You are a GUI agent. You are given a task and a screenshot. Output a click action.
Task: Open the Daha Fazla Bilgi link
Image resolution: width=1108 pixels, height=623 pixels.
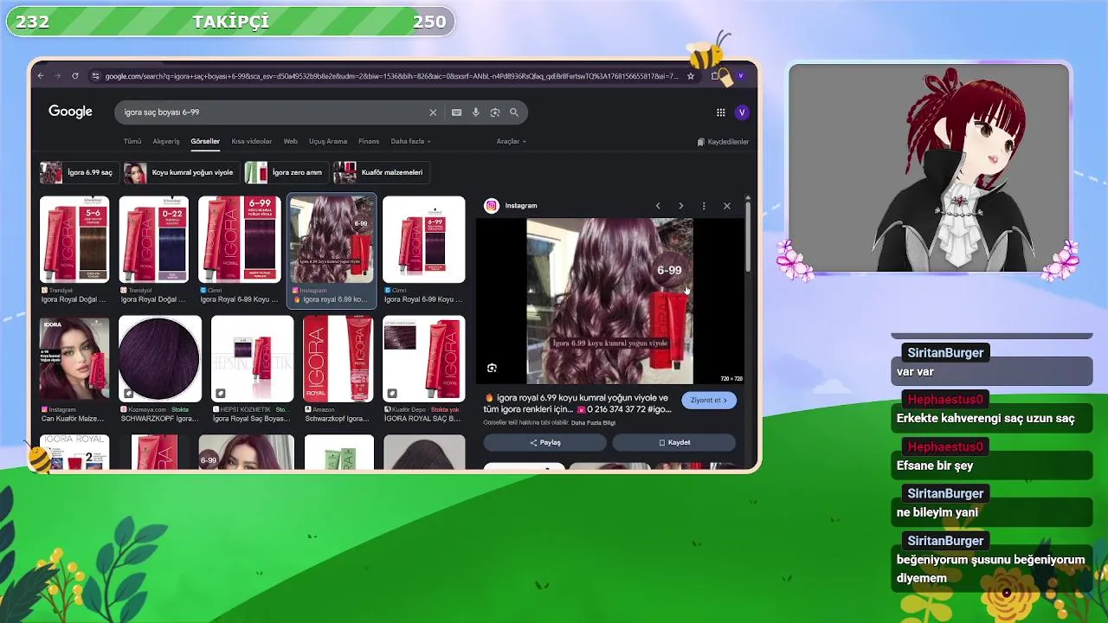coord(593,423)
